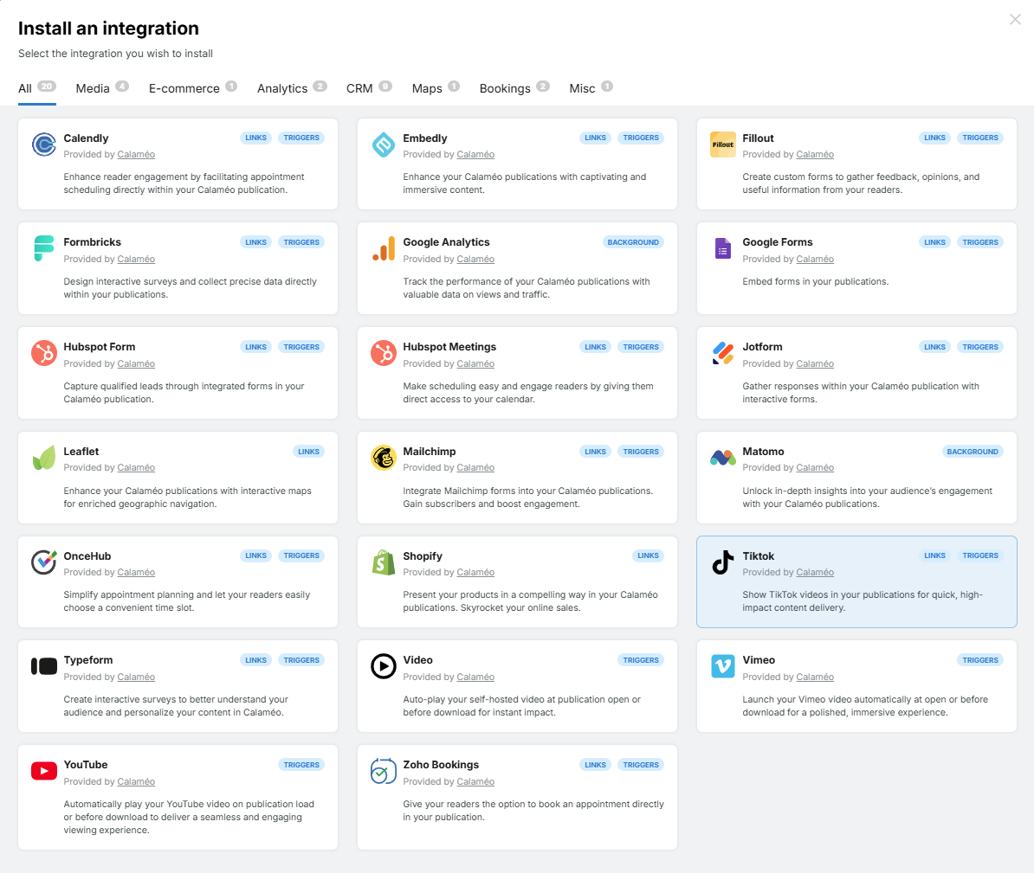The width and height of the screenshot is (1034, 873).
Task: Show the Bookings category tab
Action: (505, 88)
